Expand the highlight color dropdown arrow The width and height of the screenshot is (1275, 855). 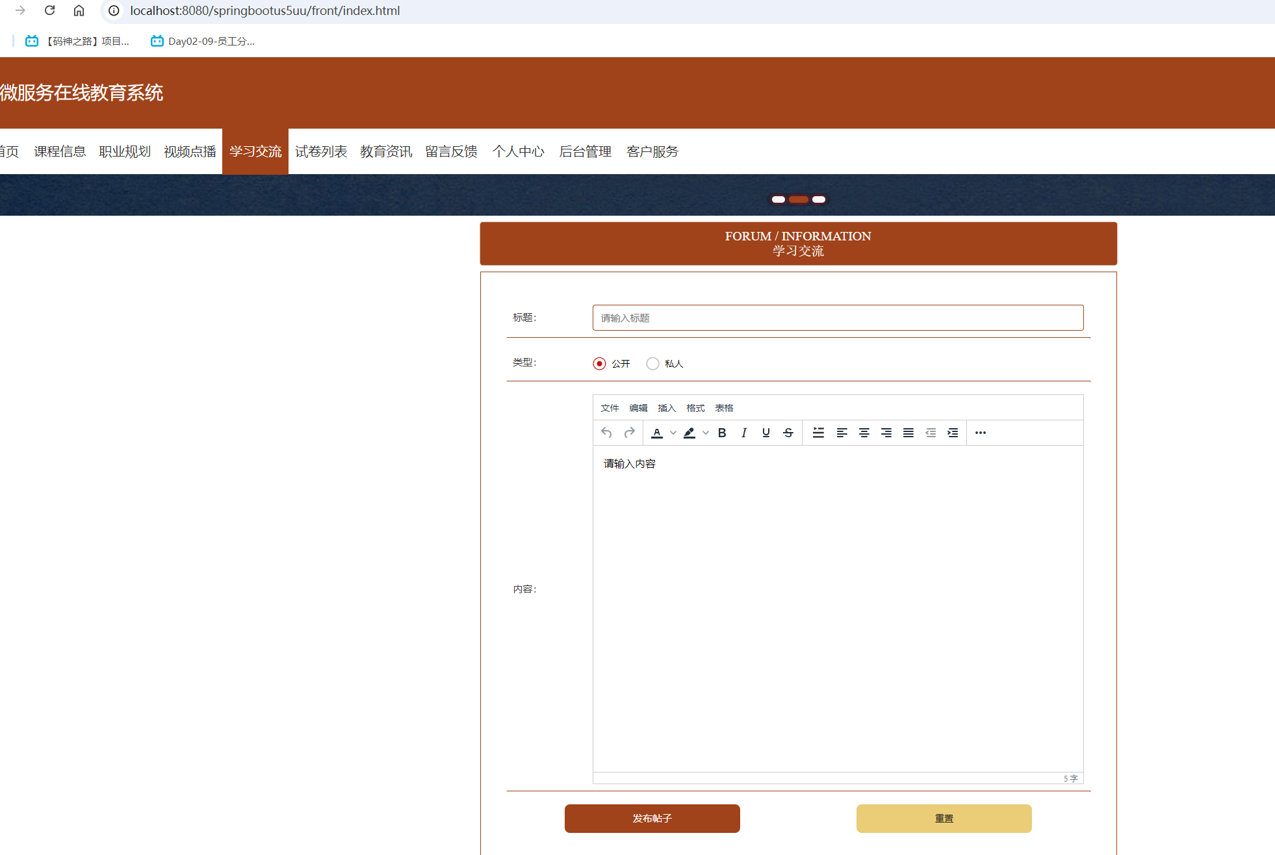(x=705, y=433)
